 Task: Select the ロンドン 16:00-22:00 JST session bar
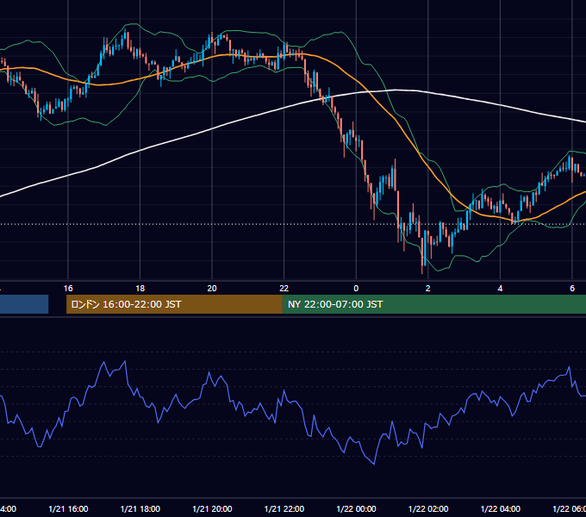[x=174, y=304]
